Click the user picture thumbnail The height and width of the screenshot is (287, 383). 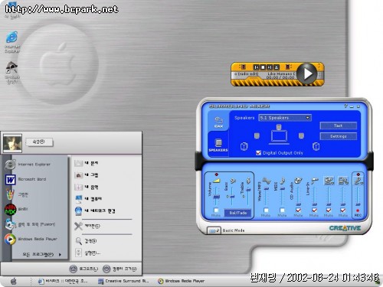coord(12,143)
